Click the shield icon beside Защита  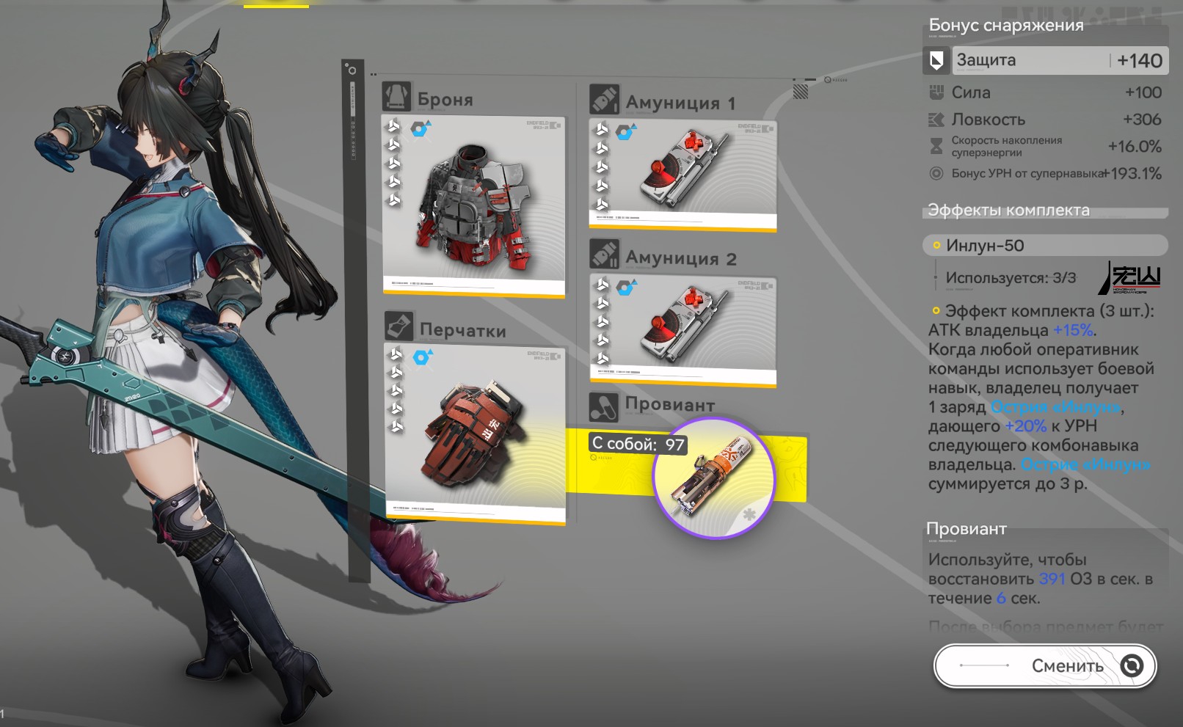click(936, 60)
